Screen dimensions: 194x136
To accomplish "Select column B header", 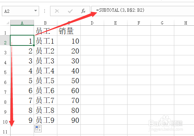I will tap(45, 23).
